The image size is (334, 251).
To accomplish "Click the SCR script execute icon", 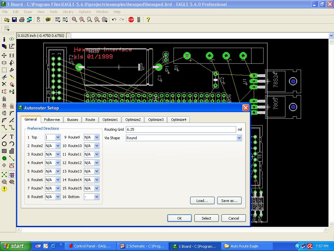I will click(x=57, y=20).
